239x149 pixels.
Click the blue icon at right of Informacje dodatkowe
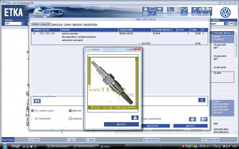pyautogui.click(x=202, y=100)
